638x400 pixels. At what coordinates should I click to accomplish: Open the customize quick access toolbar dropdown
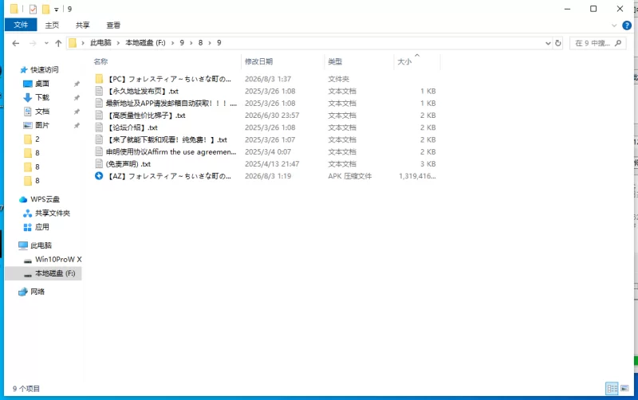pos(56,10)
